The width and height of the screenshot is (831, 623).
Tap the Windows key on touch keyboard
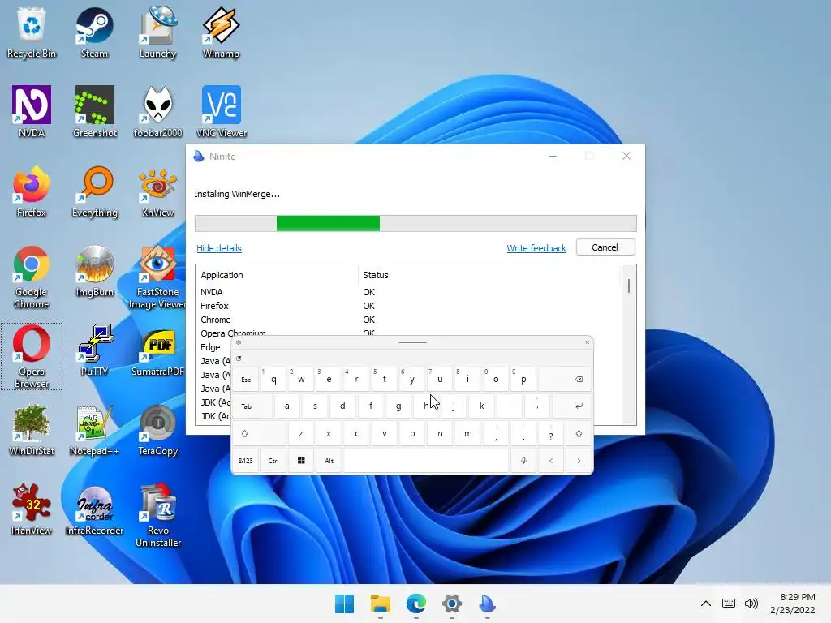(x=301, y=461)
